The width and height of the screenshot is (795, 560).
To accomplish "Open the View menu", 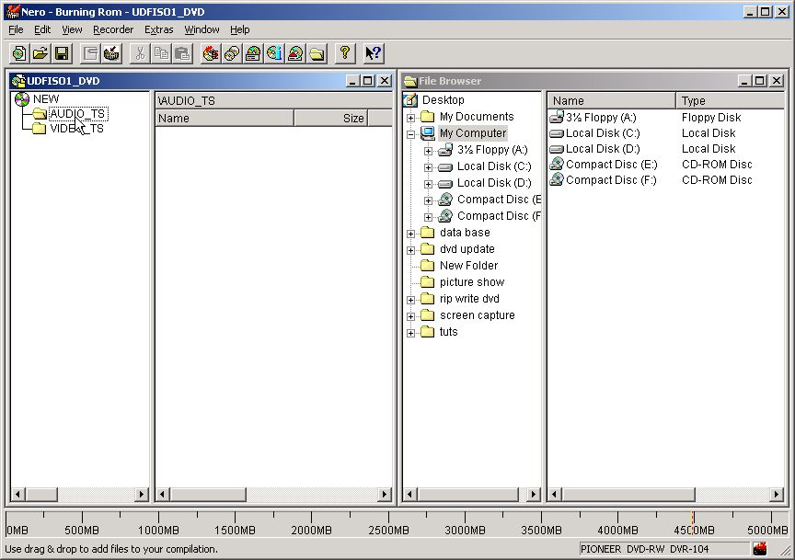I will (x=72, y=29).
